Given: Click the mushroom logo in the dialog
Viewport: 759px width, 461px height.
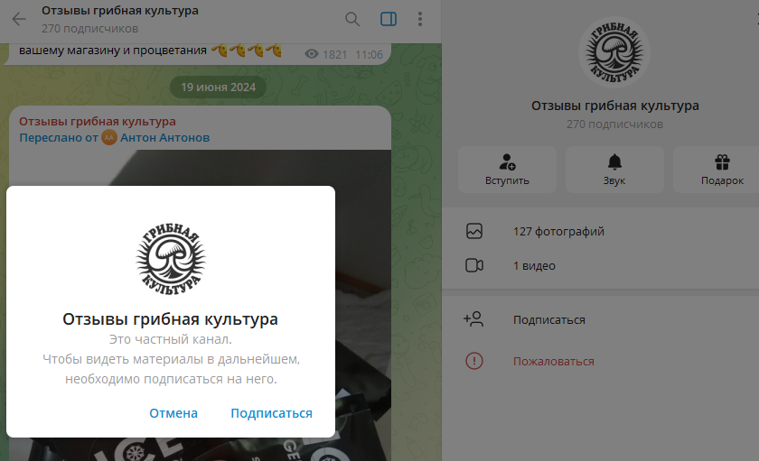Looking at the screenshot, I should (x=171, y=260).
